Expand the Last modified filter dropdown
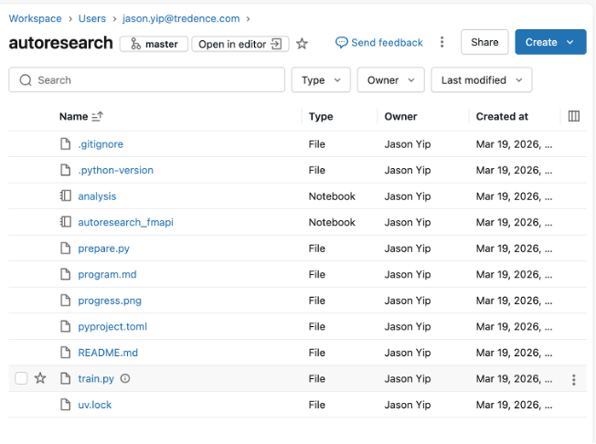The width and height of the screenshot is (596, 444). [481, 80]
